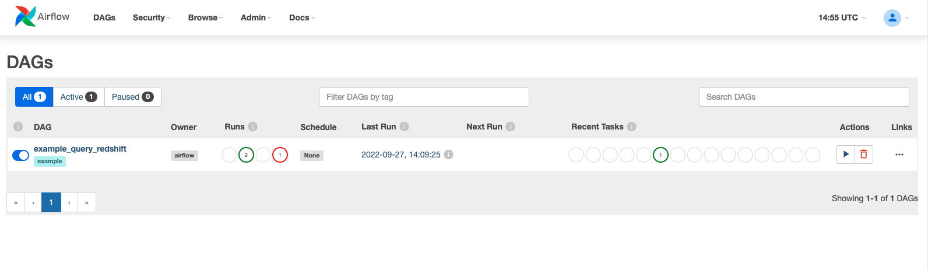This screenshot has height=270, width=928.
Task: Trigger example_query_redshift with the play icon
Action: point(846,155)
